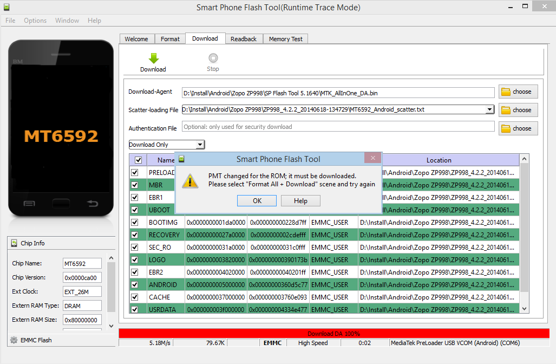Uncheck the MBR row checkbox

coord(135,185)
